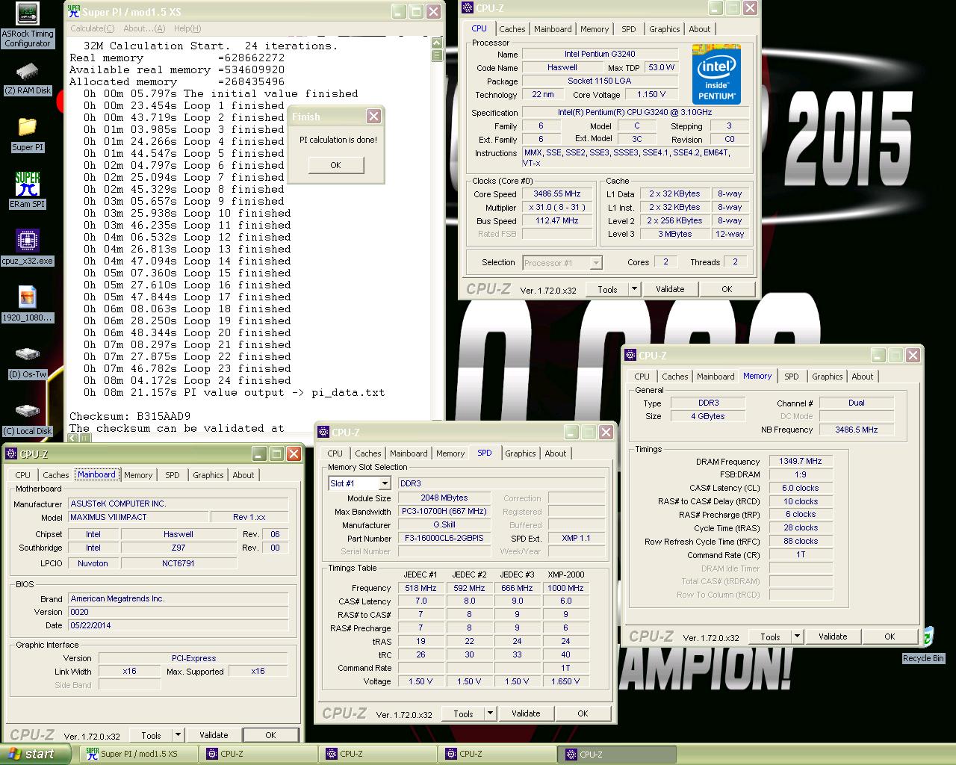This screenshot has height=765, width=956.
Task: Open the Help menu in Super PI
Action: (187, 28)
